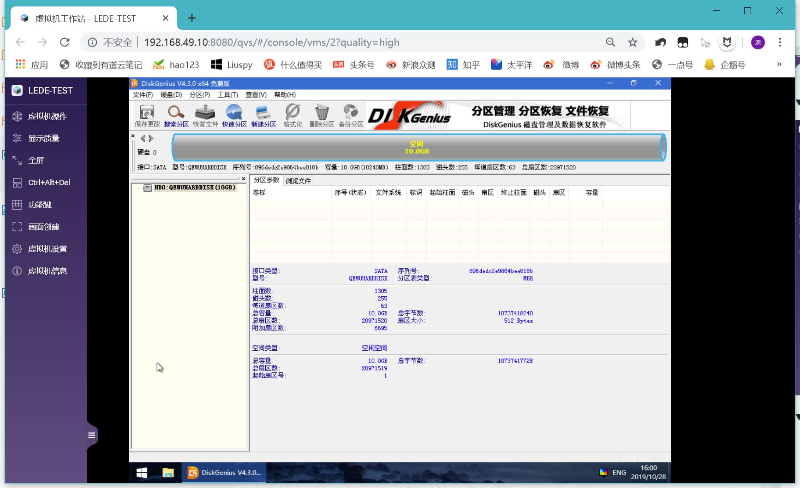This screenshot has height=488, width=800.
Task: Click the VM taskbar clock 16:00
Action: [x=648, y=472]
